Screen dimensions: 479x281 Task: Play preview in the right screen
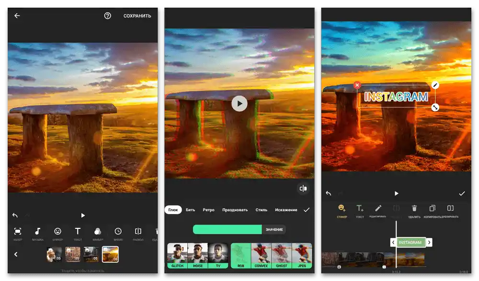pyautogui.click(x=396, y=193)
